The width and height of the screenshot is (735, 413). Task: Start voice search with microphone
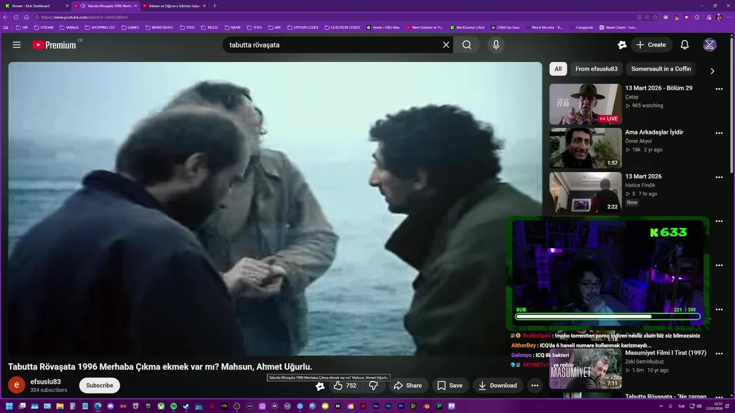click(496, 45)
